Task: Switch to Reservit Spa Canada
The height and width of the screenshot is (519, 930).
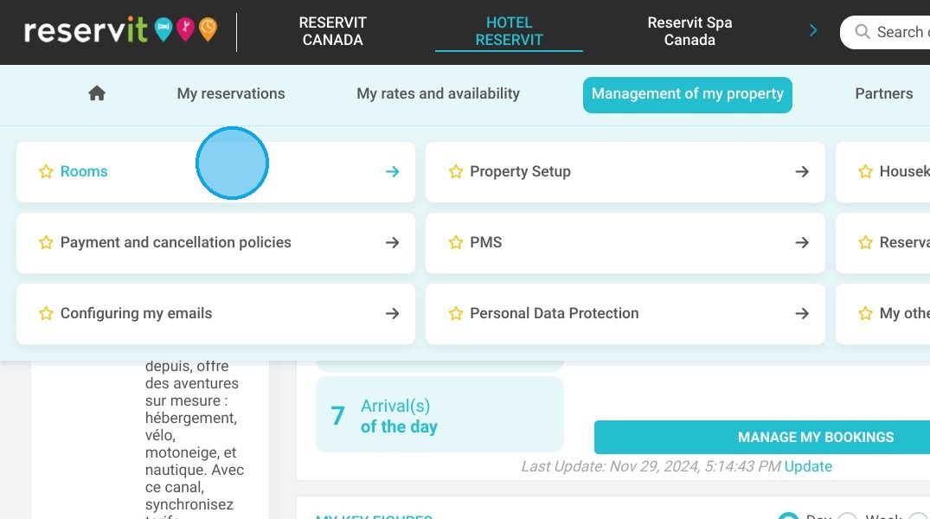Action: click(689, 31)
